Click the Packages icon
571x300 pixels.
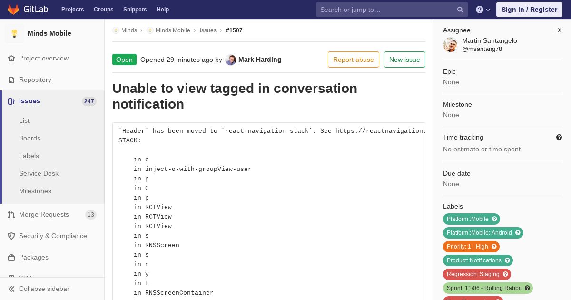click(11, 257)
